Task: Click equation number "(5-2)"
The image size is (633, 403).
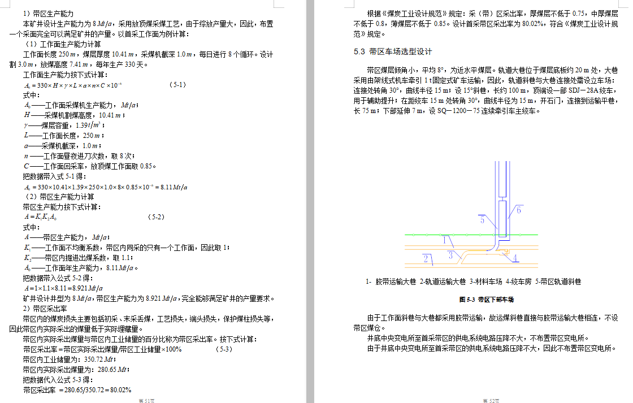Action: (156, 217)
